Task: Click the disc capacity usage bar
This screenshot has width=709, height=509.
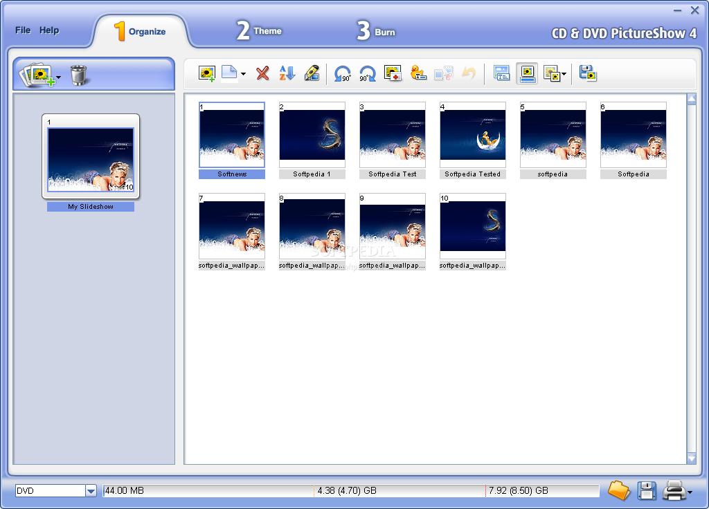Action: tap(351, 490)
